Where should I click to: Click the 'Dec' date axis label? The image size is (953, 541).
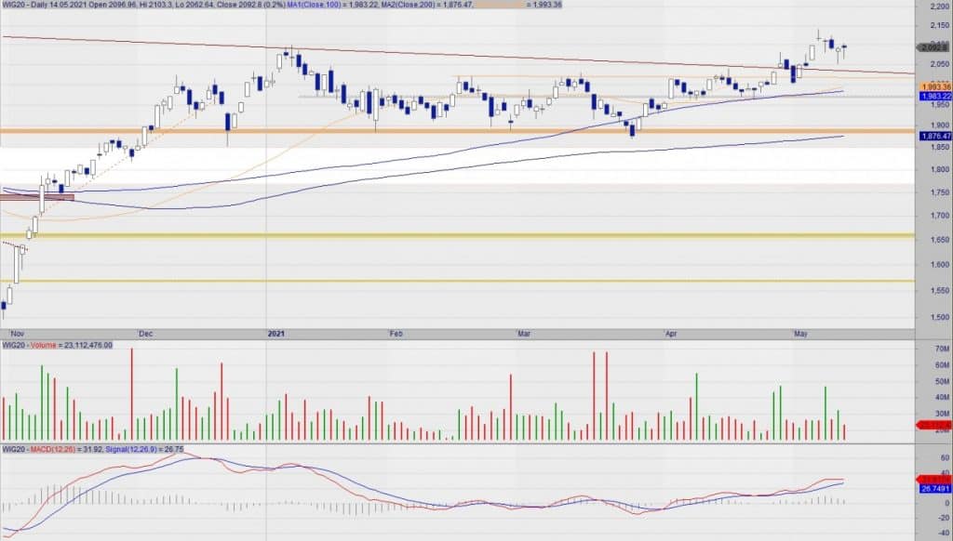[144, 332]
